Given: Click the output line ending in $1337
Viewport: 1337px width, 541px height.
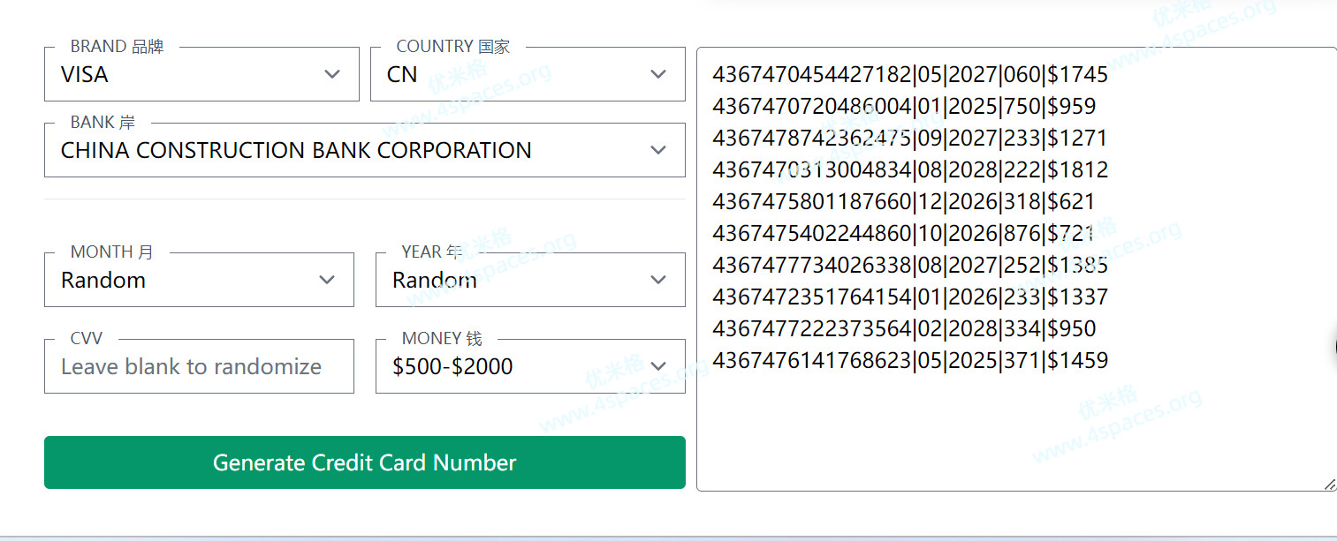Looking at the screenshot, I should pyautogui.click(x=909, y=297).
